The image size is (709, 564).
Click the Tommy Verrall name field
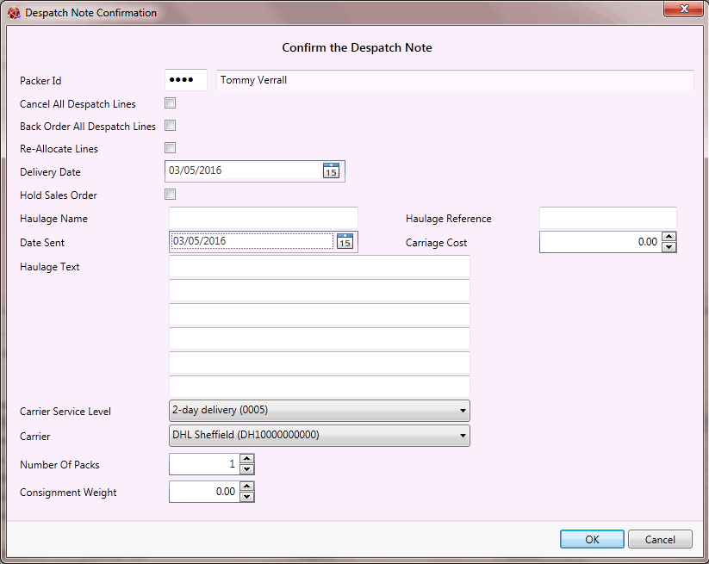[455, 80]
